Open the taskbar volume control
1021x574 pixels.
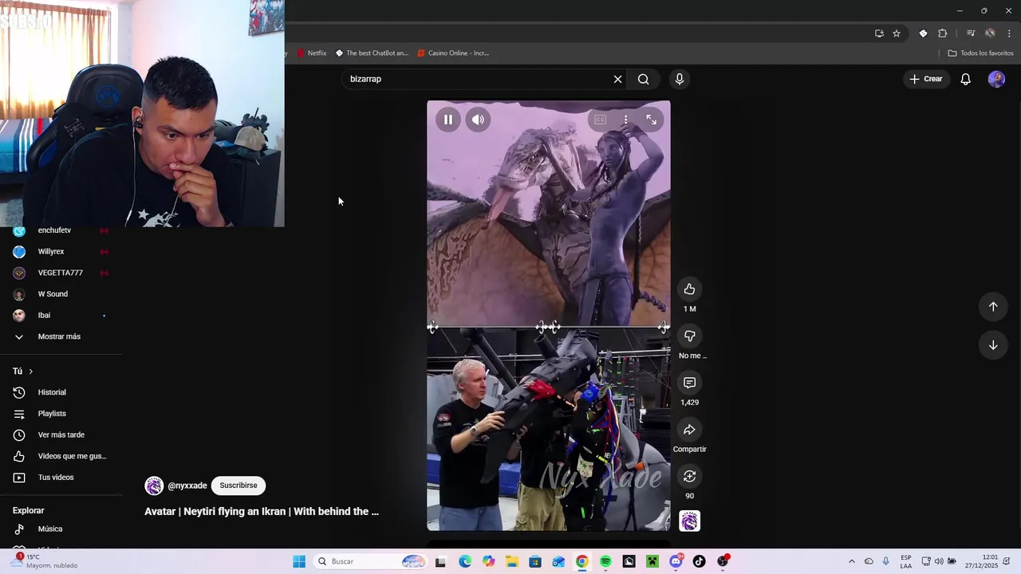coord(939,561)
